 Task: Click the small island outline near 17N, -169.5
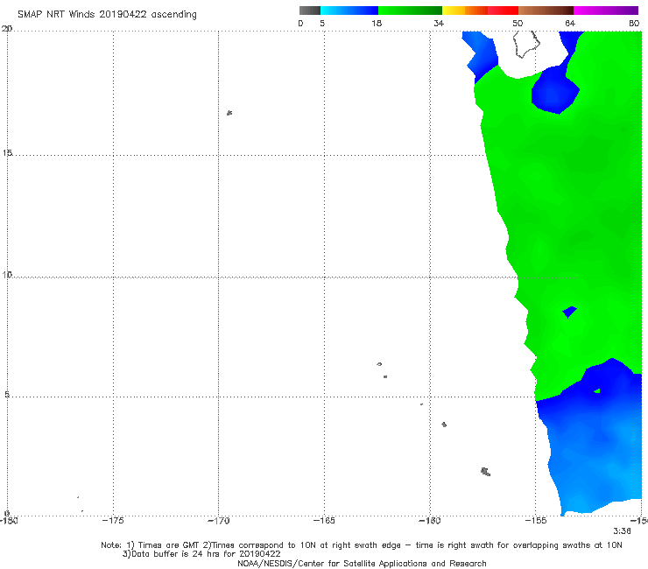[x=229, y=112]
